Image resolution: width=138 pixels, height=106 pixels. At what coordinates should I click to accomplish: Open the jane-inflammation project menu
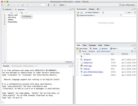click(128, 5)
